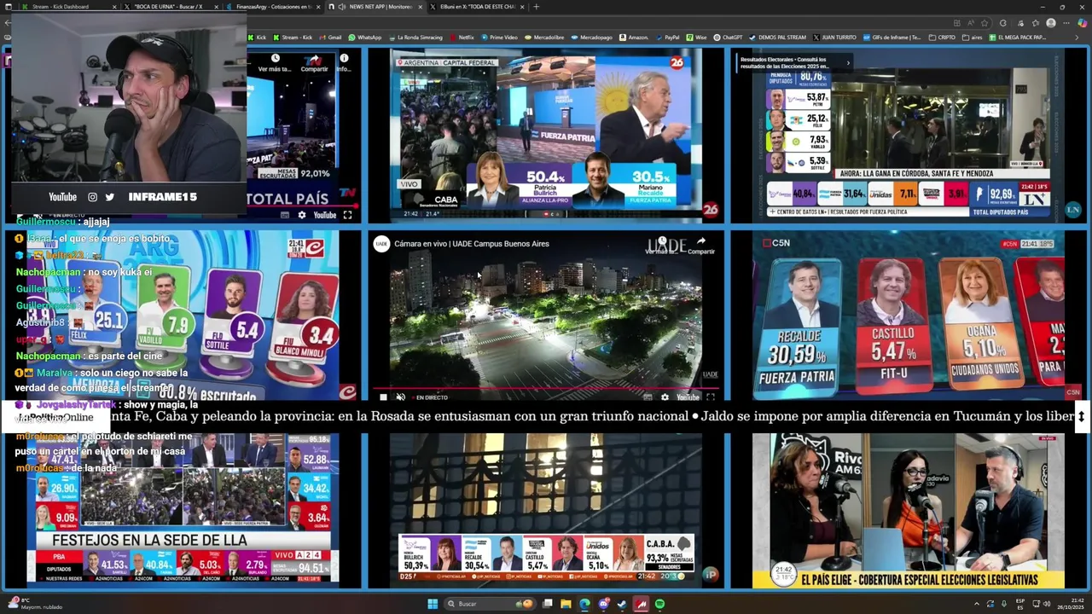Screen dimensions: 1092x614
Task: Open Microsoft Edge from the taskbar
Action: click(584, 604)
